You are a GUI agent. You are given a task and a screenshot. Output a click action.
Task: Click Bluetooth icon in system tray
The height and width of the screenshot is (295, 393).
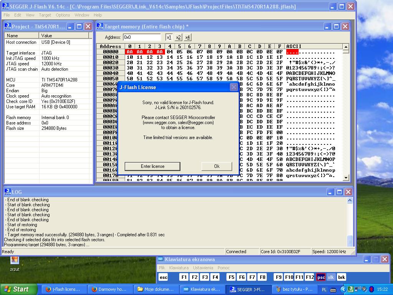[372, 290]
